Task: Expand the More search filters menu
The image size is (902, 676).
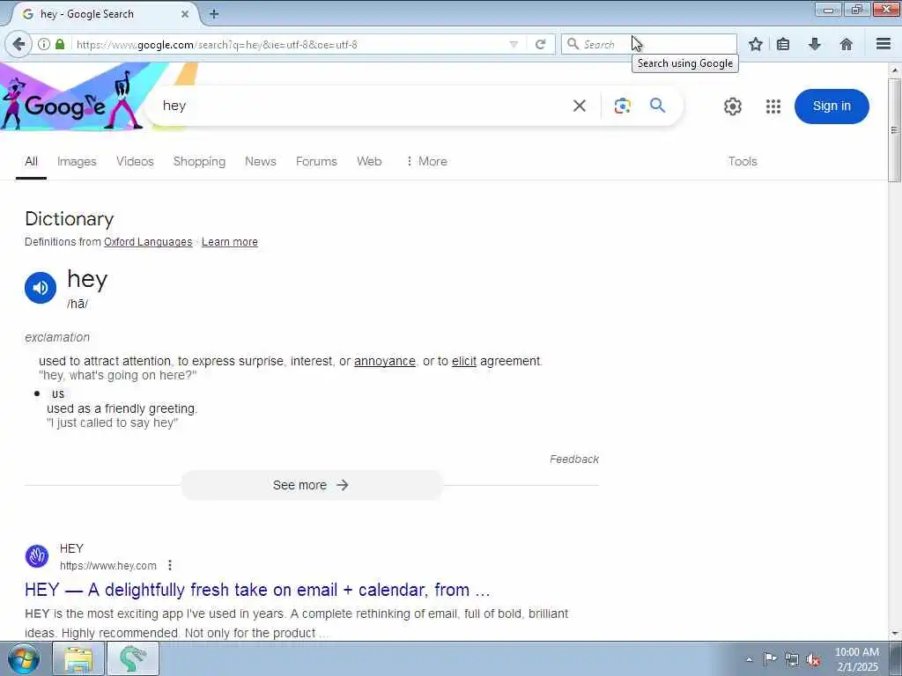Action: [x=426, y=162]
